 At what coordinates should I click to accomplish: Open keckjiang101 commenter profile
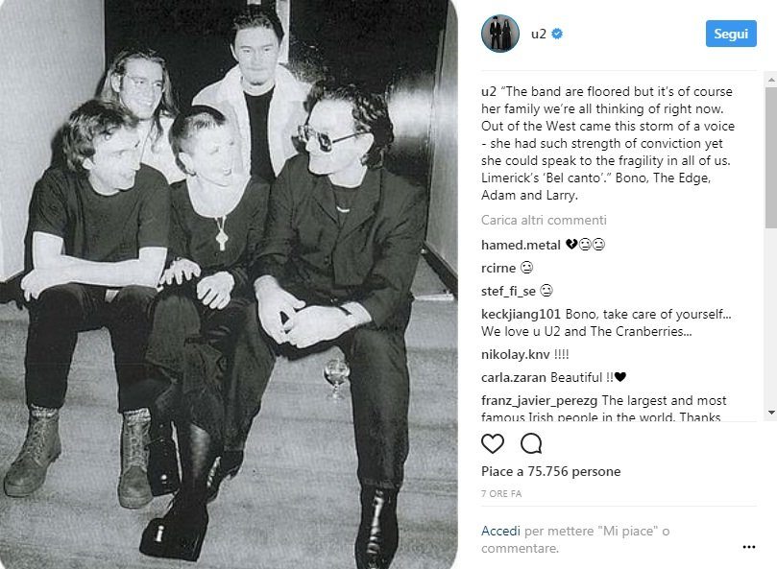521,314
